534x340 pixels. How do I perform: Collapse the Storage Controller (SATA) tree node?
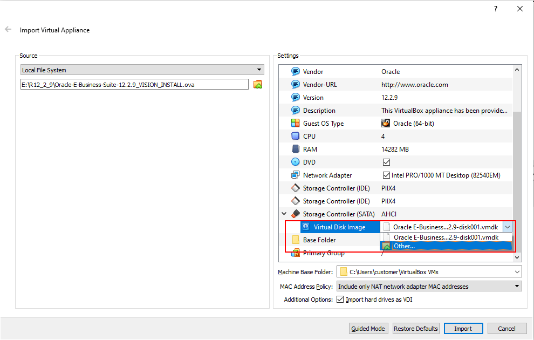[284, 214]
